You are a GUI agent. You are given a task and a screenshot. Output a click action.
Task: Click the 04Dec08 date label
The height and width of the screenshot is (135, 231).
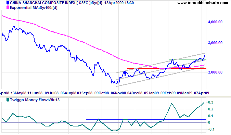pyautogui.click(x=135, y=93)
